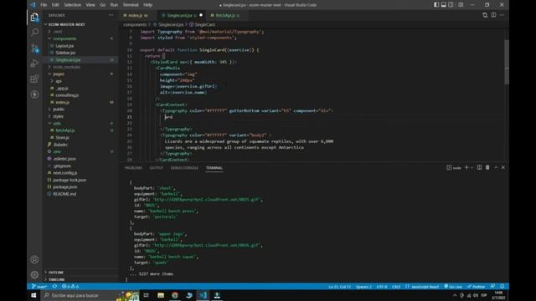Toggle primary sidebar layout icon in title bar
The image size is (536, 301).
click(x=436, y=5)
